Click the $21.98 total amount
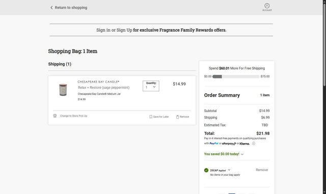The height and width of the screenshot is (194, 326). [x=263, y=133]
